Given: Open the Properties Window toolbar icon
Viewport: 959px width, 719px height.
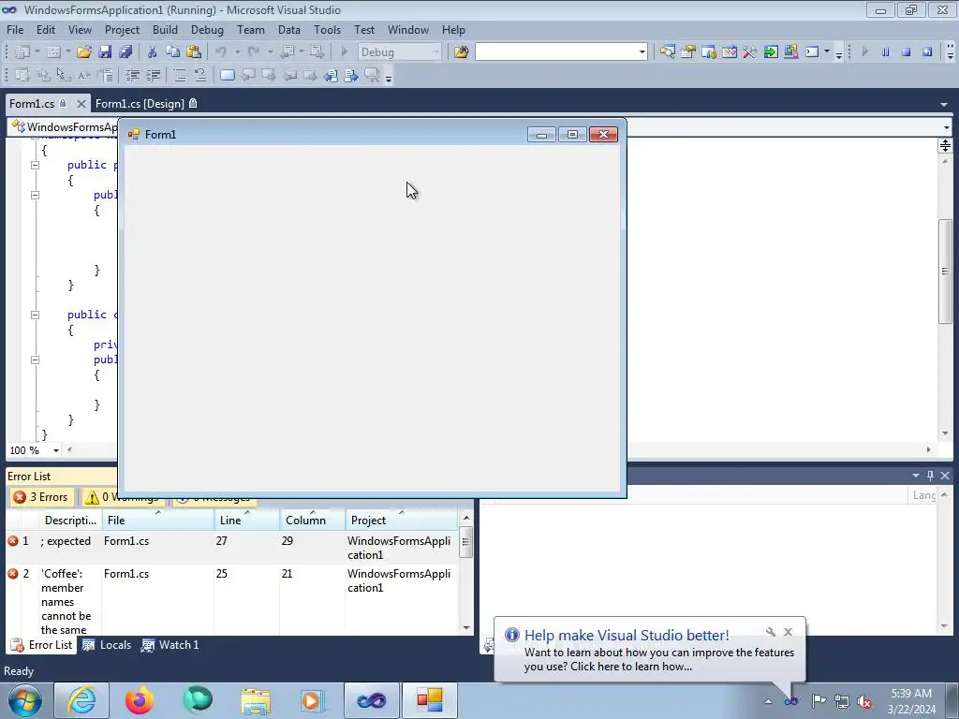Looking at the screenshot, I should 688,52.
